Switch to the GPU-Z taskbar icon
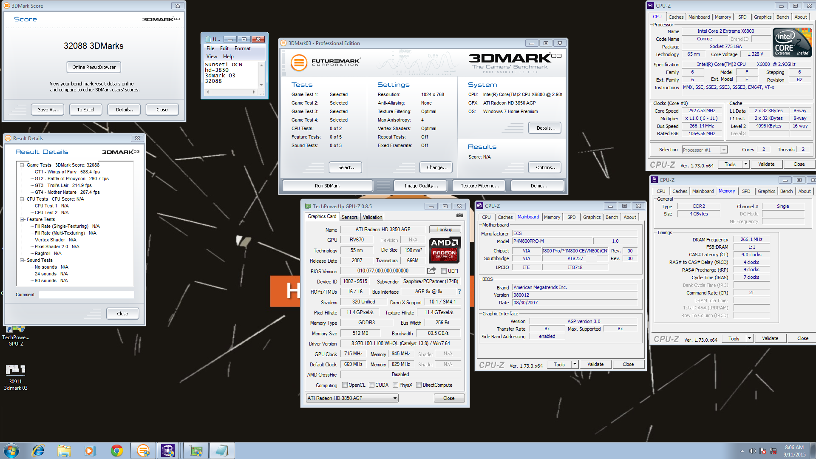 (196, 450)
